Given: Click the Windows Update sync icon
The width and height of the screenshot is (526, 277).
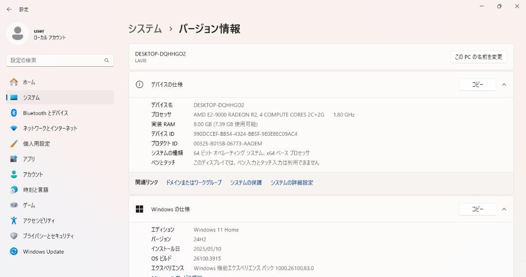Looking at the screenshot, I should click(14, 251).
